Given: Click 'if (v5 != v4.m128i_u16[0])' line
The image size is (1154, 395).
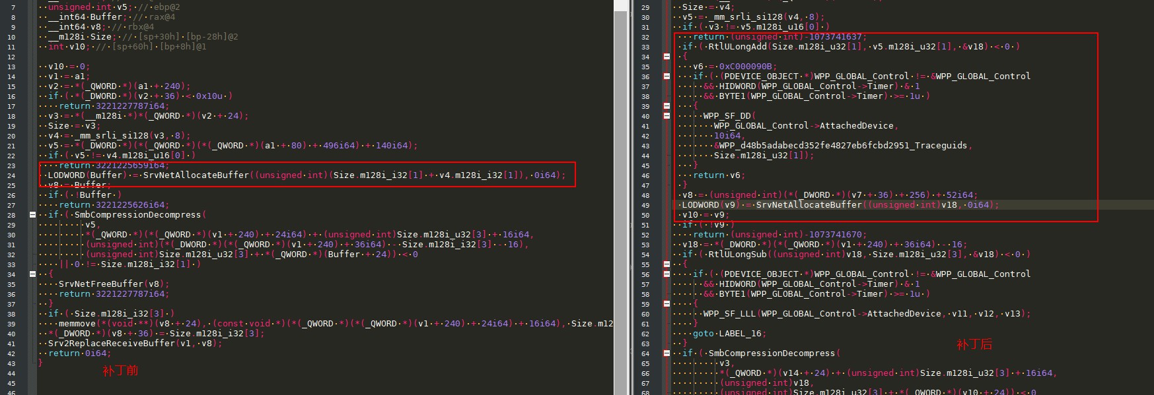Looking at the screenshot, I should (x=122, y=155).
